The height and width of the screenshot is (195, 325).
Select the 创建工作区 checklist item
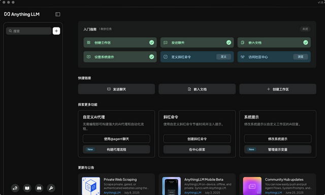120,42
